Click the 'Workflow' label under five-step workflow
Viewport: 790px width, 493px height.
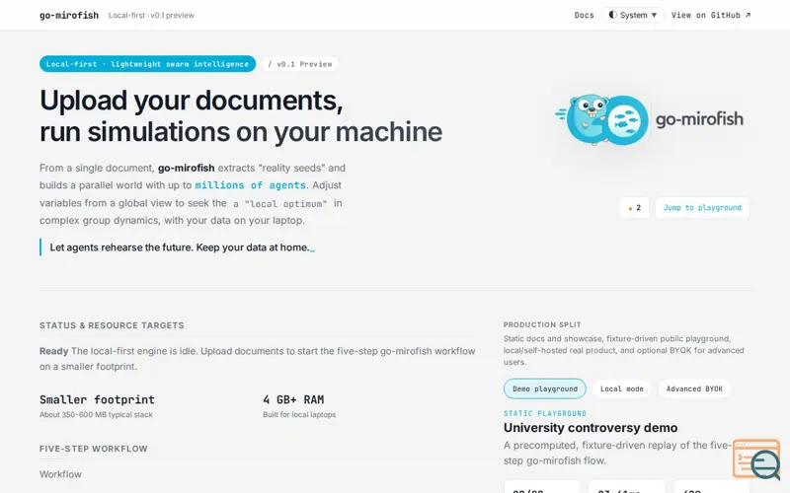60,474
